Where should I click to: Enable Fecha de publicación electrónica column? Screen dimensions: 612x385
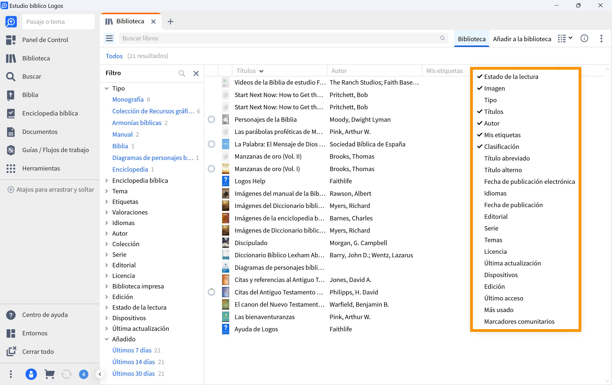(529, 182)
